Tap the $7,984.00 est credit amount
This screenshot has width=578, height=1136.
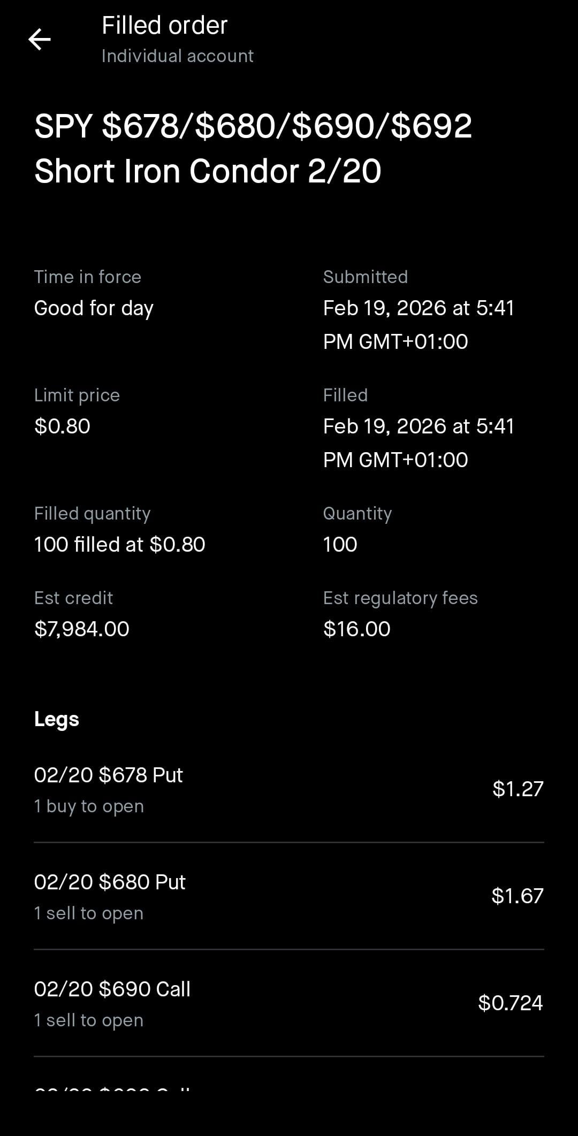[81, 629]
